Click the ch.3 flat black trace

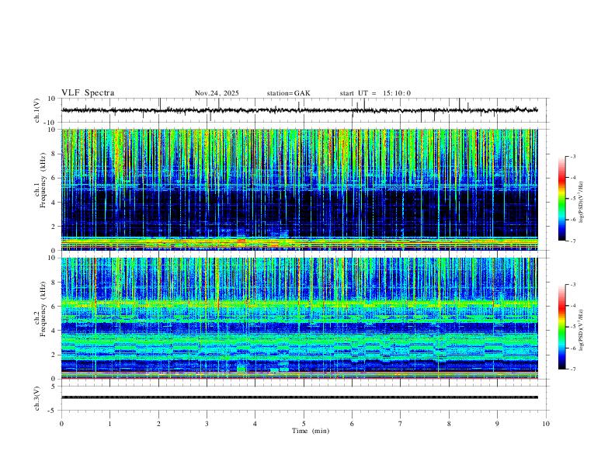300,397
